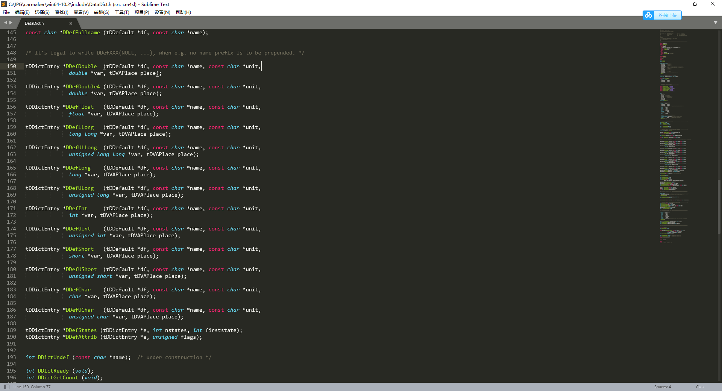
Task: Click the DDictGetCount function name
Action: point(58,378)
